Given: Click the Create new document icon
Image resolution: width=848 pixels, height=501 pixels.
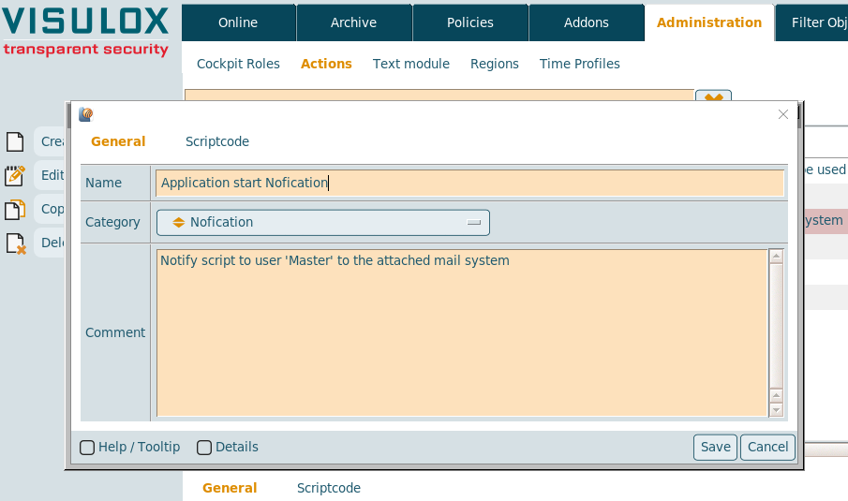Looking at the screenshot, I should tap(14, 141).
